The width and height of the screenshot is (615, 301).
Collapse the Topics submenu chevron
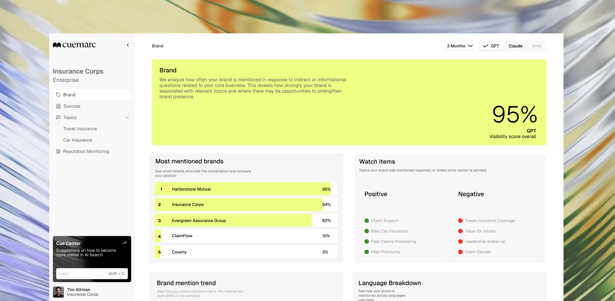tap(127, 117)
